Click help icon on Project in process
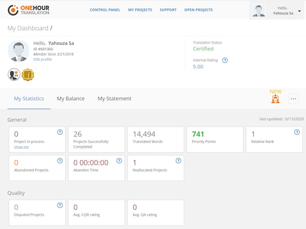306x229 pixels. [x=60, y=132]
